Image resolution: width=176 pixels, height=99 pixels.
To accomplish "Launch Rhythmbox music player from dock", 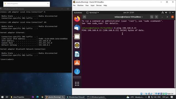I will (x=77, y=45).
